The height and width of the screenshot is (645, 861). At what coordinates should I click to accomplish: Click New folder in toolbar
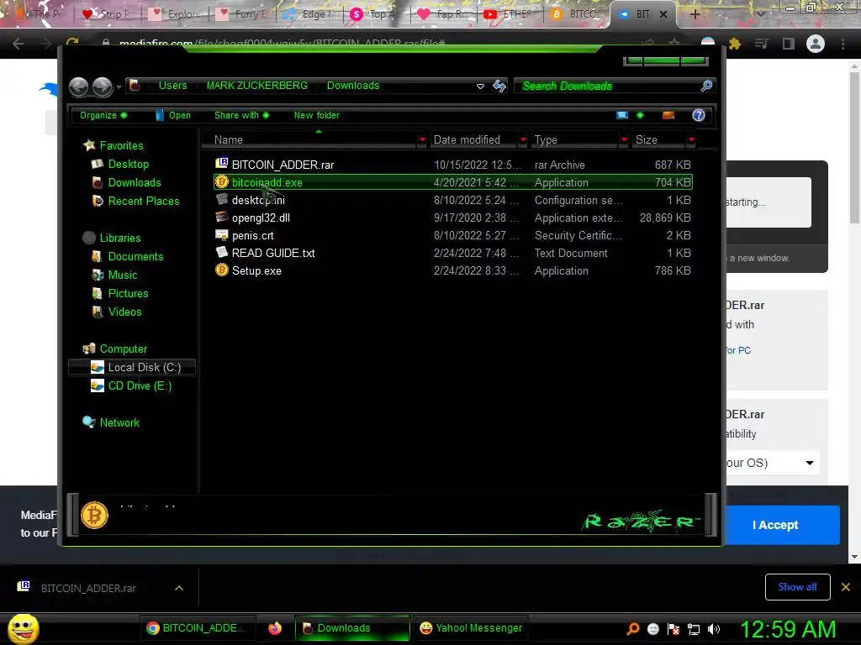tap(317, 115)
